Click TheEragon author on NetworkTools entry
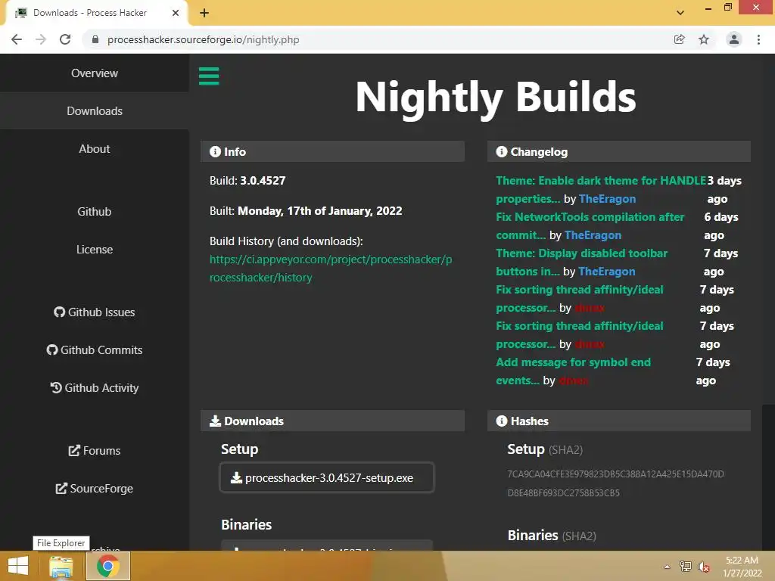Screen dimensions: 775x581 593,235
